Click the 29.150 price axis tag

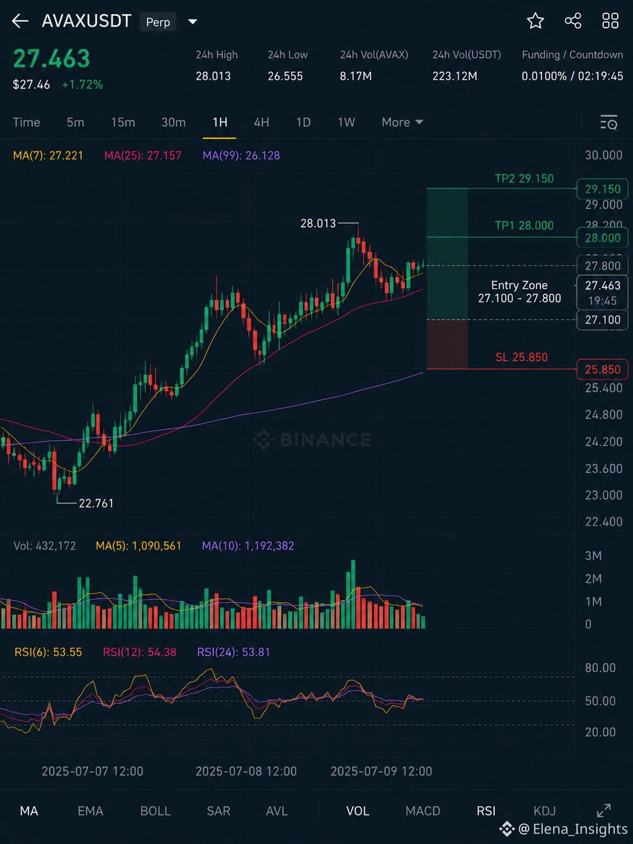point(603,189)
